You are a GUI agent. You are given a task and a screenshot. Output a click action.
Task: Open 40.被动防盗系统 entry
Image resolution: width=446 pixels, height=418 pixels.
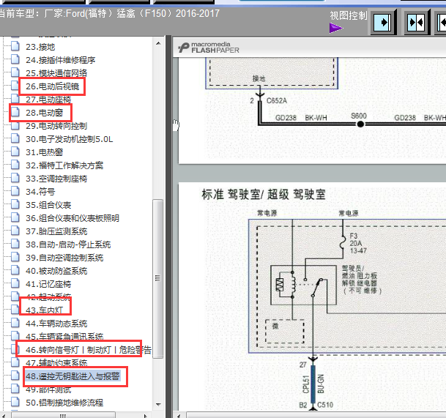pos(56,271)
